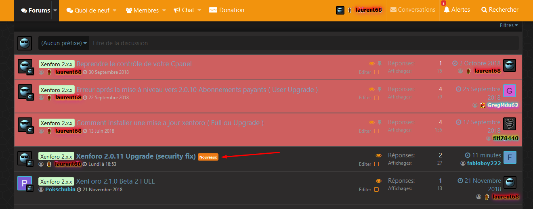Click GregMdu62's pink G avatar
Viewport: 533px width, 209px height.
point(510,91)
